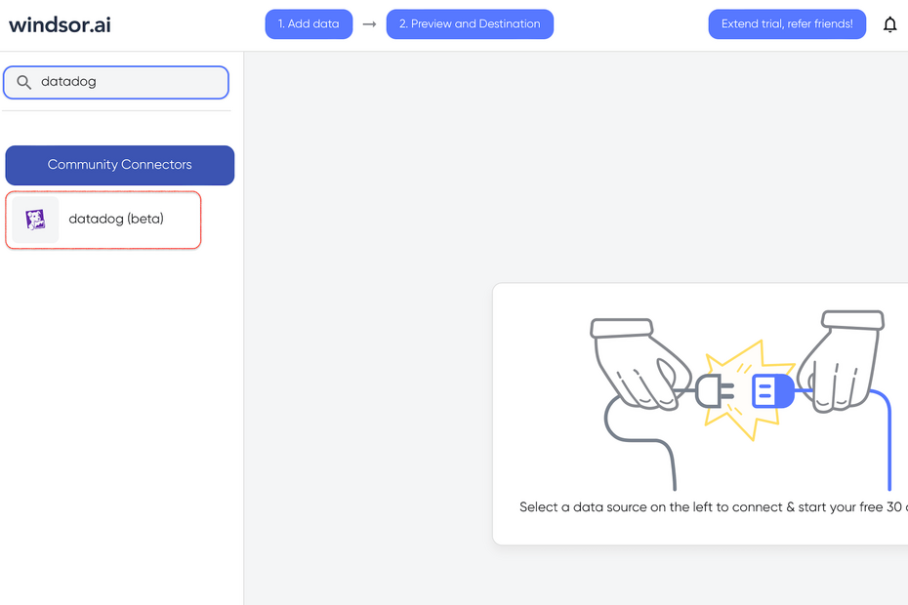Click the 'datadog (beta)' label text
Screen dimensions: 908x605
pyautogui.click(x=115, y=220)
